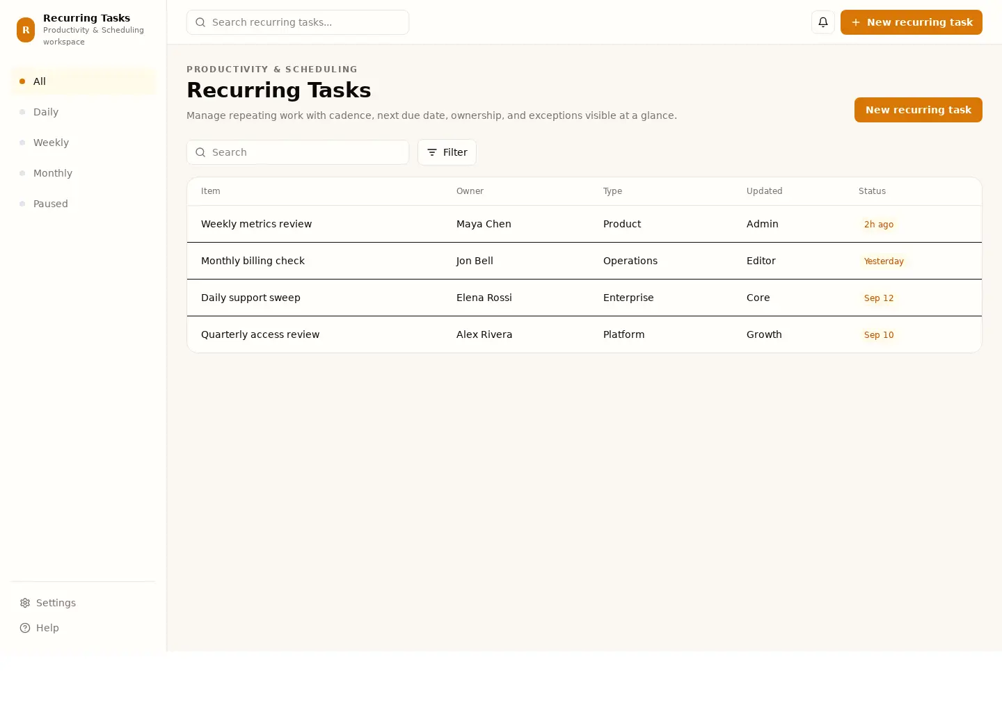Click the Item column header

tap(211, 191)
